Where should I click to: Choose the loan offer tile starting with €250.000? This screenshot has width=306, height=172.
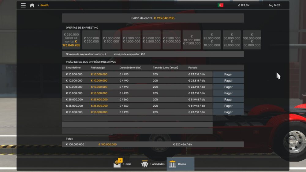(71, 40)
